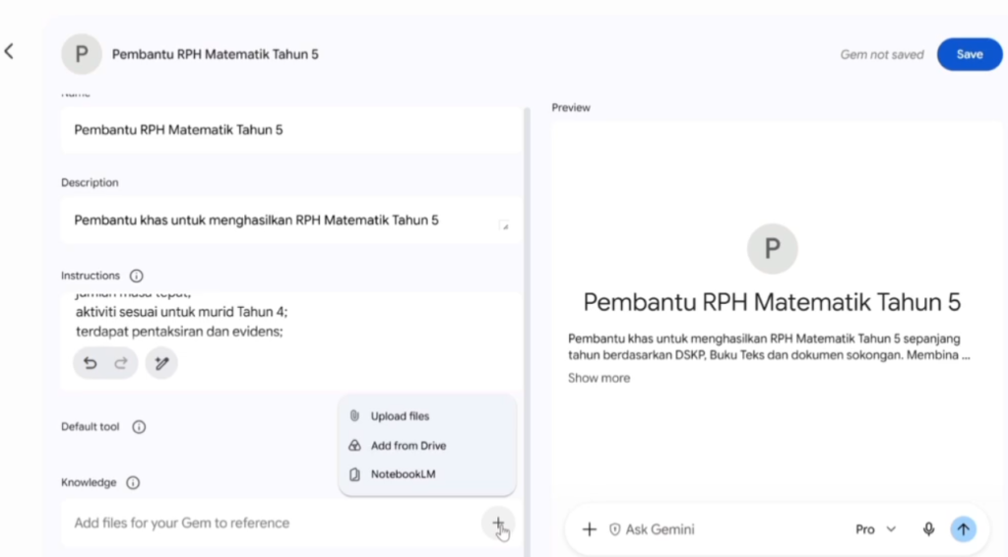The height and width of the screenshot is (557, 1008).
Task: Click the Instructions label
Action: 91,276
